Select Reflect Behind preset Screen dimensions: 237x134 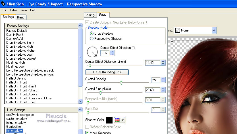click(16, 78)
